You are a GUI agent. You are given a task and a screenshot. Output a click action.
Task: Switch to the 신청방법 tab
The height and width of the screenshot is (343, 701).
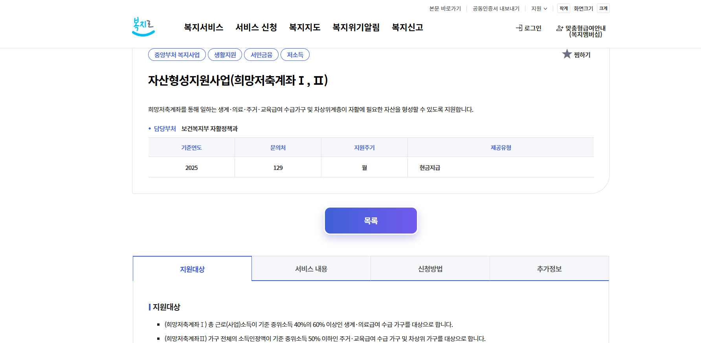coord(430,269)
